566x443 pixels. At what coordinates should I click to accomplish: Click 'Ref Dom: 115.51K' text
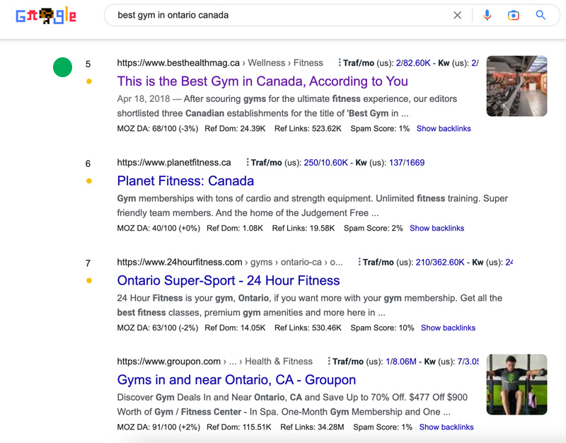tap(239, 427)
